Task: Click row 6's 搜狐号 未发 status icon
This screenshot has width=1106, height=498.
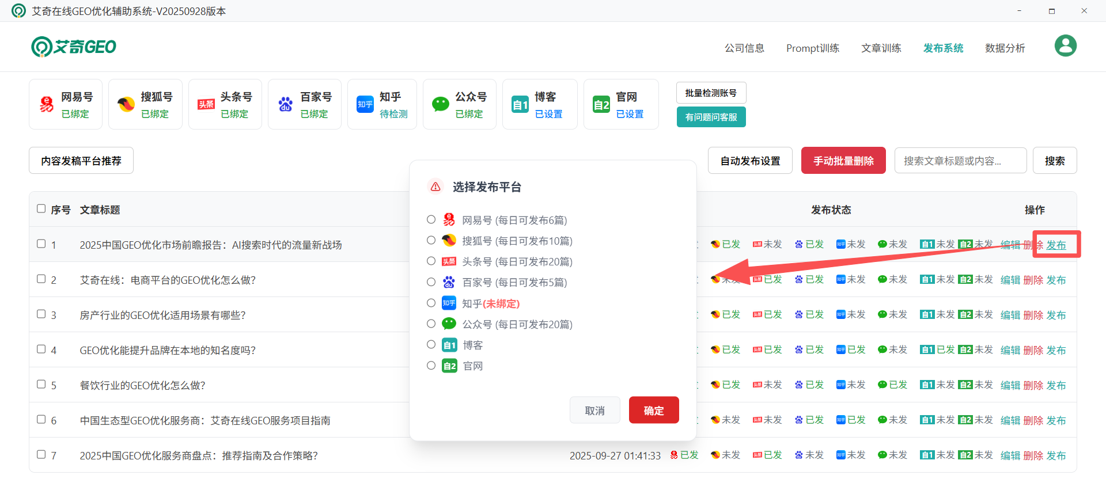Action: pyautogui.click(x=715, y=420)
